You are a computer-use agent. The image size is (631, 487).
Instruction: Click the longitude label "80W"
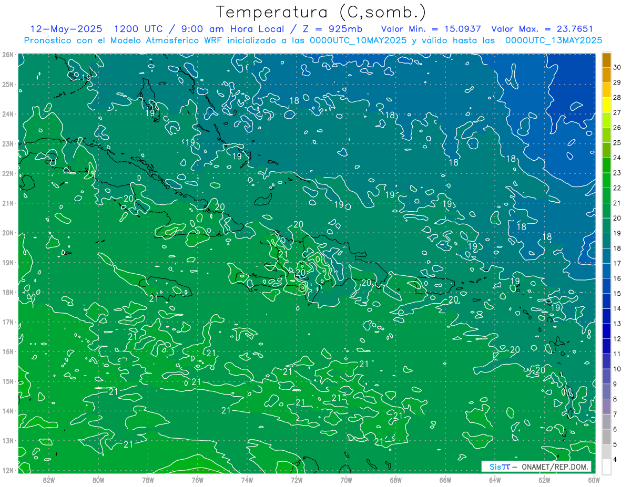(98, 480)
